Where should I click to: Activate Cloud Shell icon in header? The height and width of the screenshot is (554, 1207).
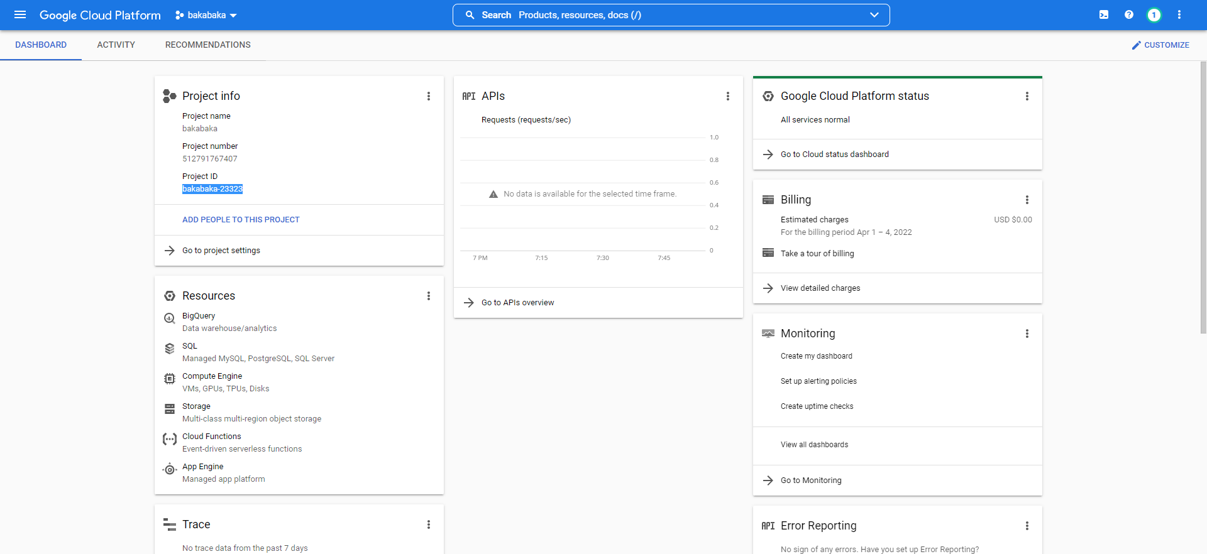[x=1104, y=14]
